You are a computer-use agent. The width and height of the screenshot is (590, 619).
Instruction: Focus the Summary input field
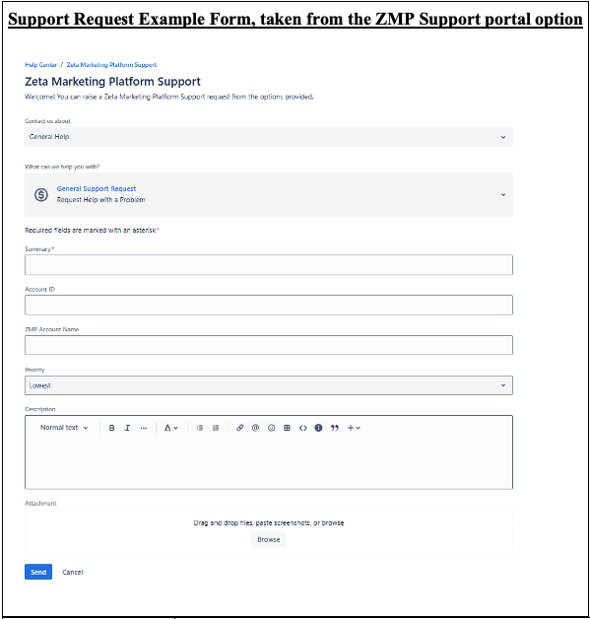pyautogui.click(x=269, y=265)
